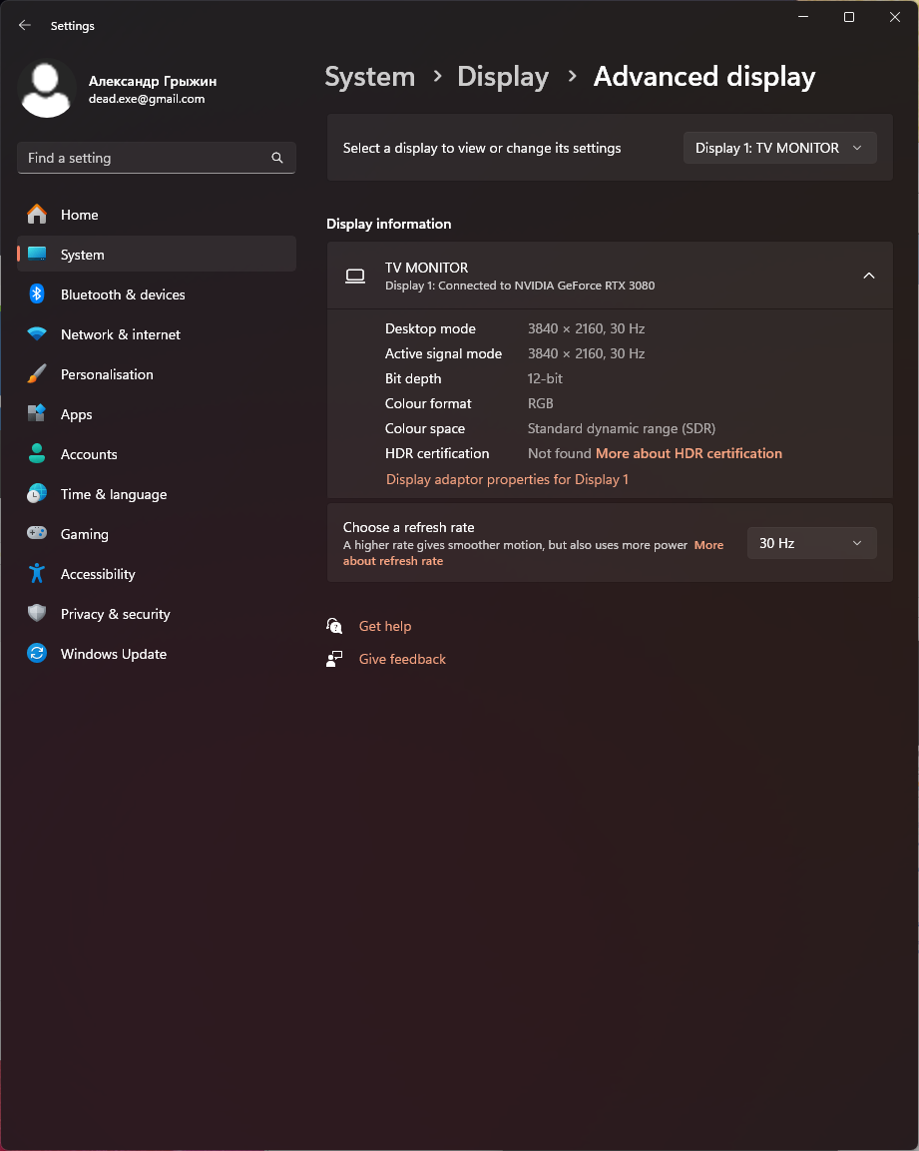The image size is (919, 1151).
Task: Click the Apps icon in sidebar
Action: pyautogui.click(x=37, y=414)
